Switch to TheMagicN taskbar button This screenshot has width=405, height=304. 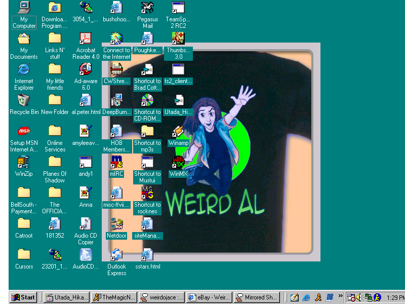(114, 297)
